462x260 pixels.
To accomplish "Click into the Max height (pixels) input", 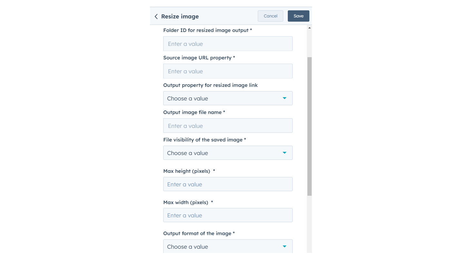I will point(228,184).
